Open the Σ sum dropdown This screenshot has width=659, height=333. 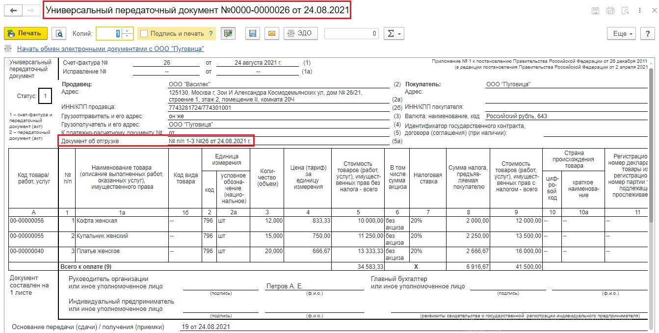(x=394, y=33)
